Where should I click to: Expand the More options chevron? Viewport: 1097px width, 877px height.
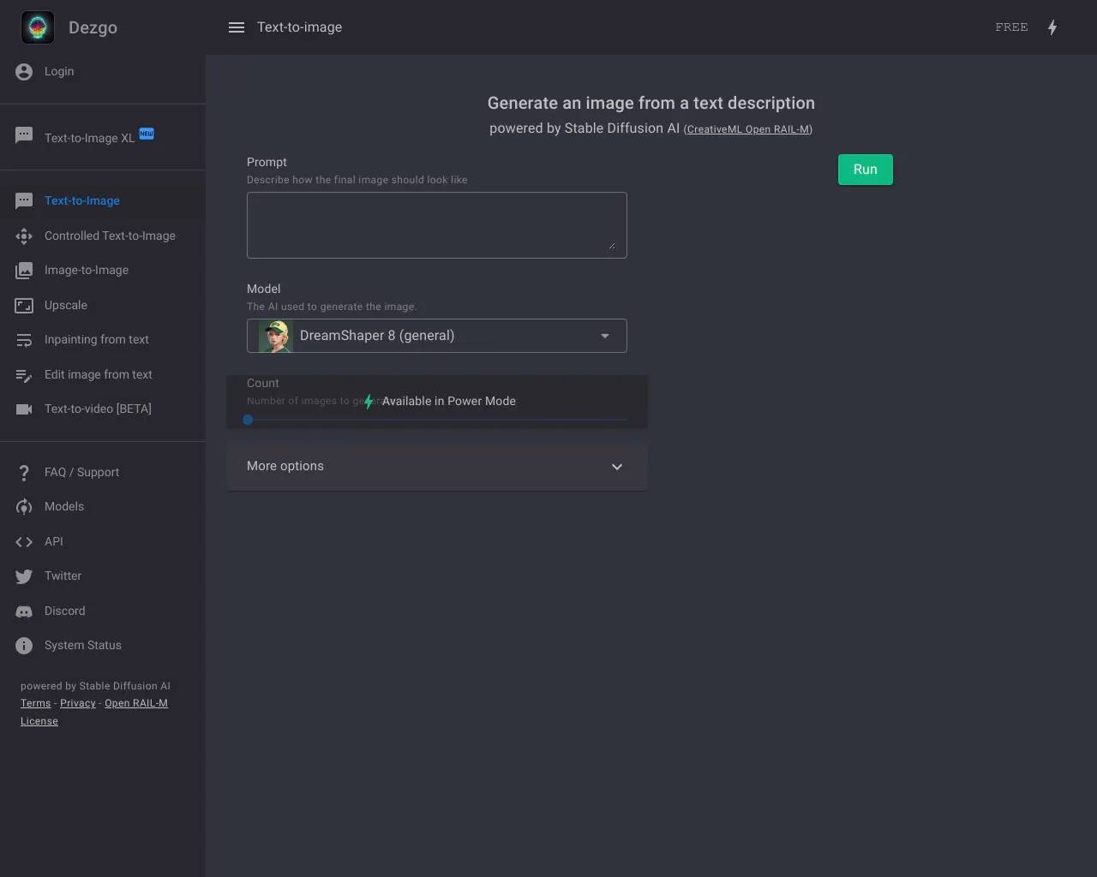click(617, 467)
